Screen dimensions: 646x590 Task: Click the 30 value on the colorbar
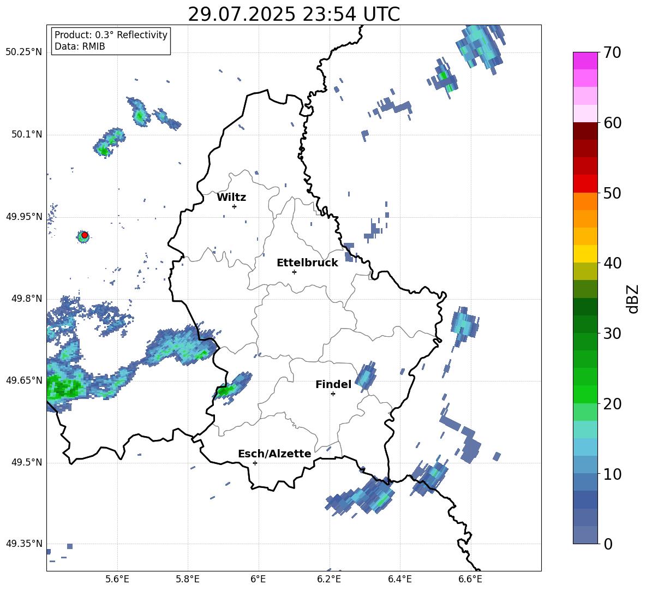[x=612, y=333]
